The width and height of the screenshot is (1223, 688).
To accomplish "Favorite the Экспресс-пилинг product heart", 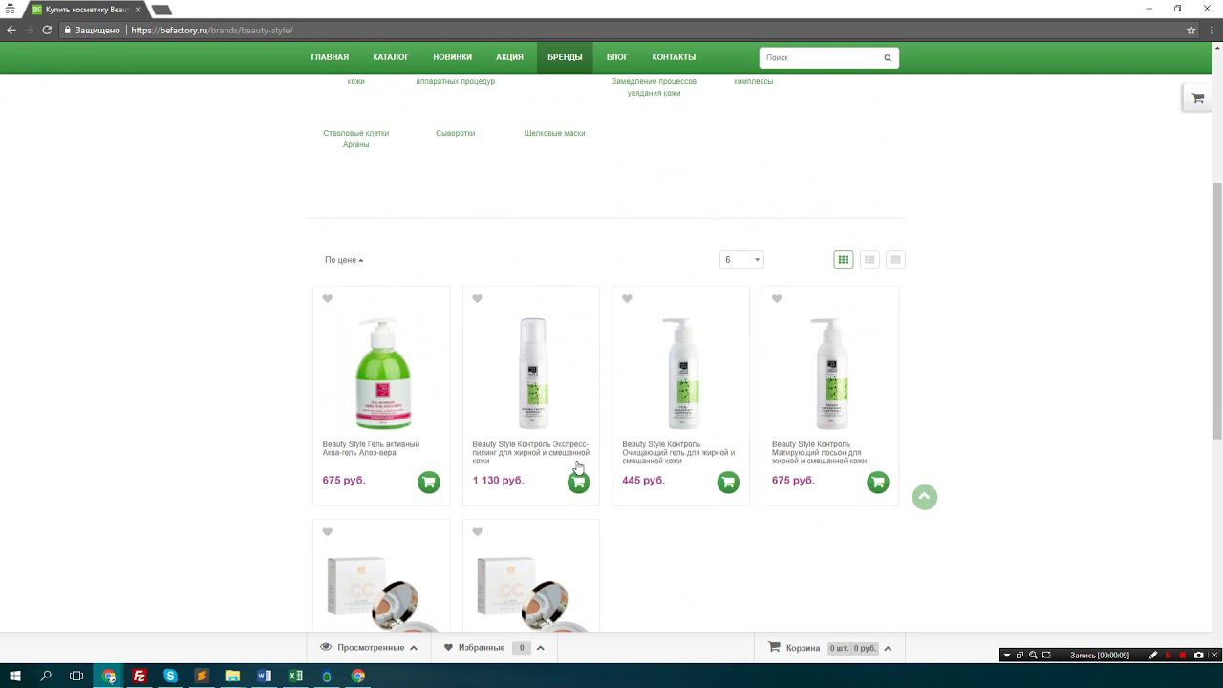I will click(478, 299).
